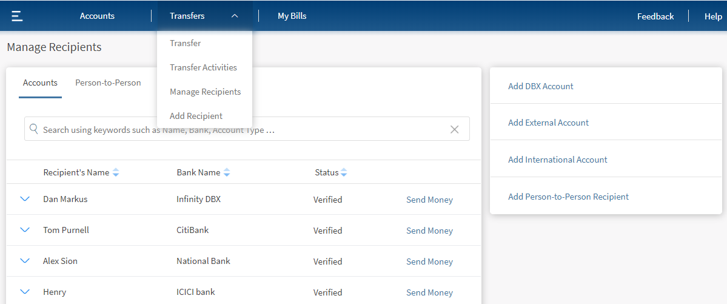Open the Accounts navigation item

pos(97,16)
